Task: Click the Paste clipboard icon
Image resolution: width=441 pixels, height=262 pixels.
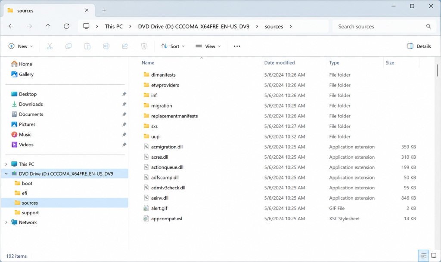Action: point(87,46)
